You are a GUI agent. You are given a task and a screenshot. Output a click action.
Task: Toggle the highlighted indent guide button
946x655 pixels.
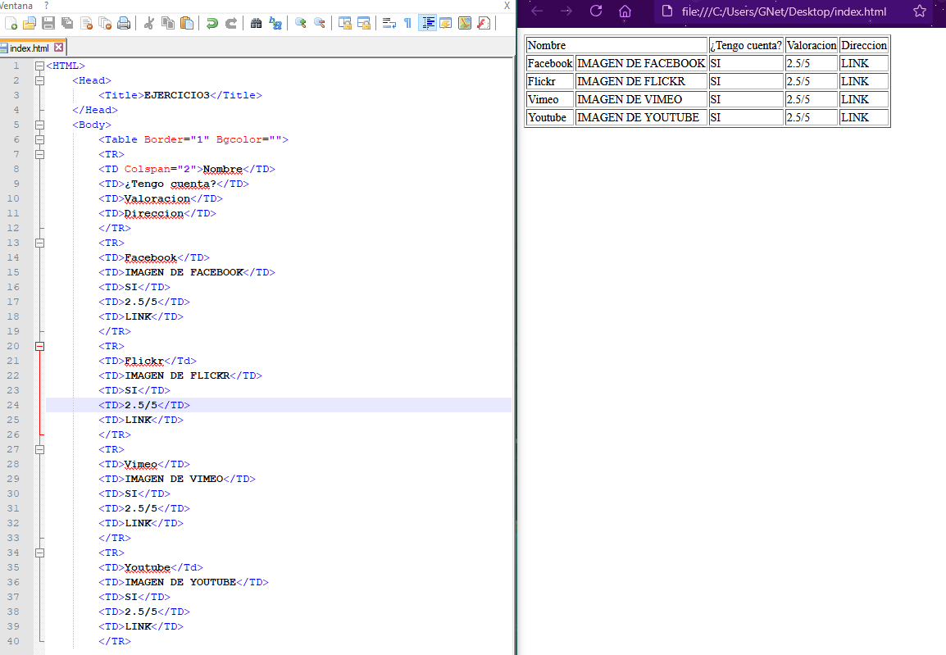pos(427,23)
